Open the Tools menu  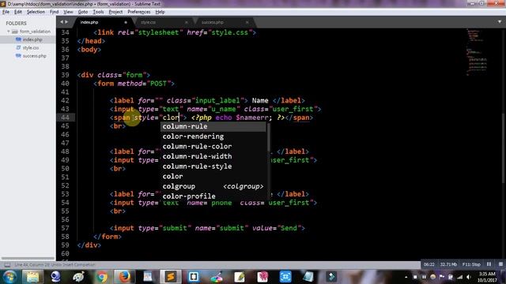(98, 12)
